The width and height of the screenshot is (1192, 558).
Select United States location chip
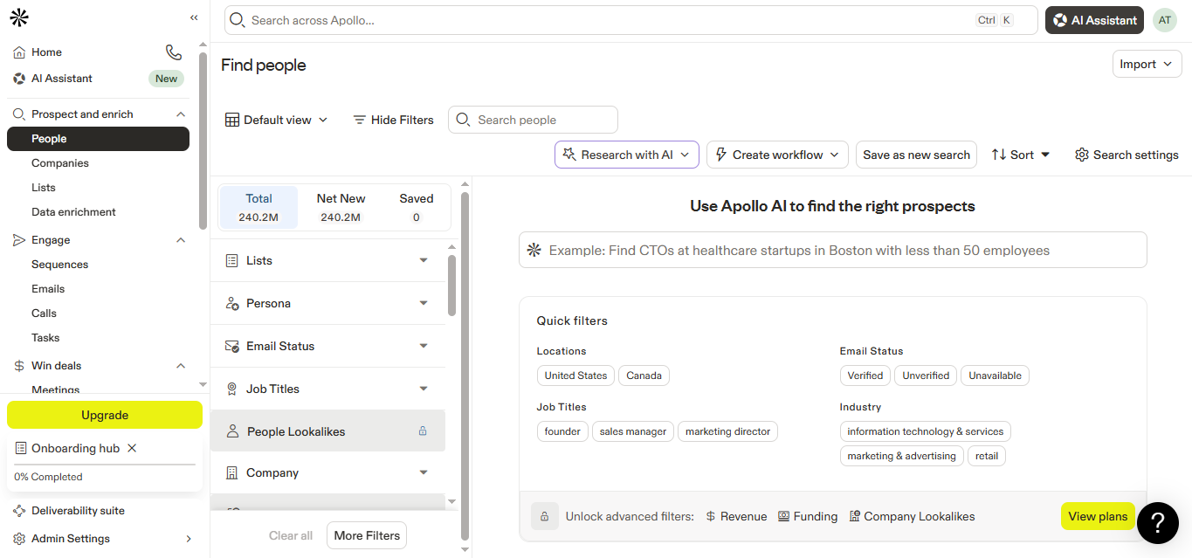point(575,375)
